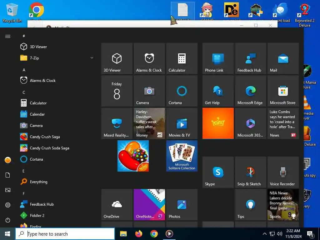Open the Cortana tile
Viewport: 320px width, 240px height.
pyautogui.click(x=182, y=91)
